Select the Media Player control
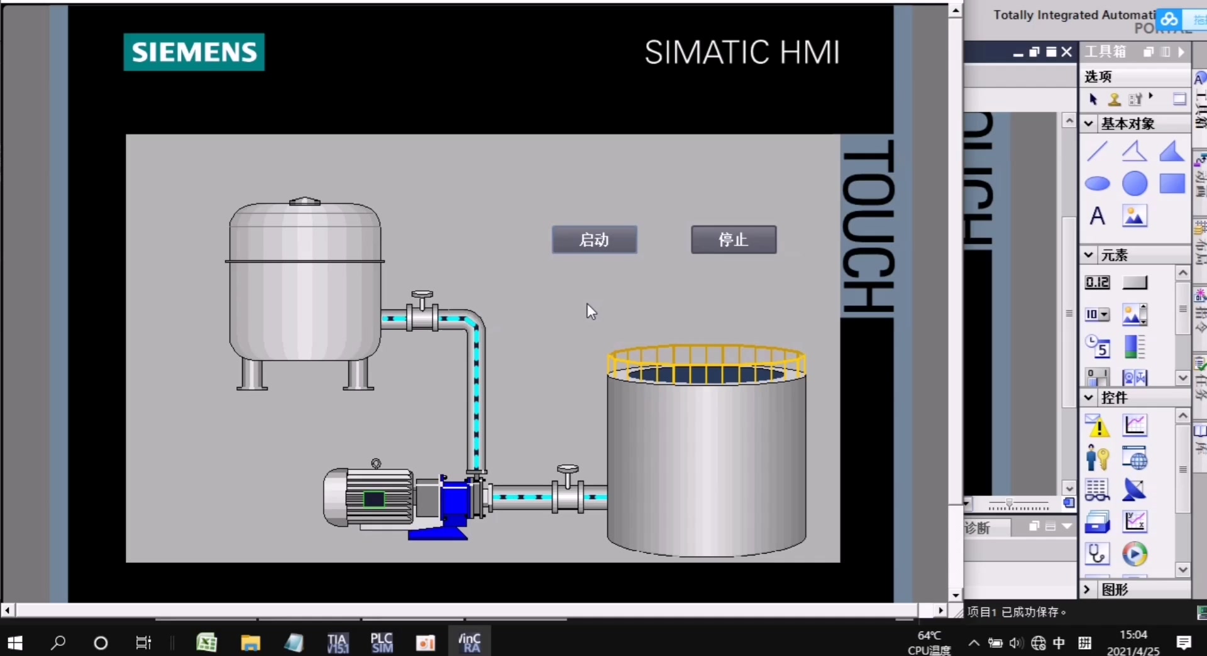 [x=1135, y=554]
